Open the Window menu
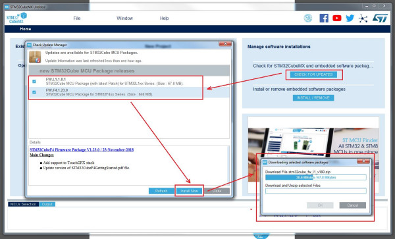The width and height of the screenshot is (395, 239). coord(124,18)
